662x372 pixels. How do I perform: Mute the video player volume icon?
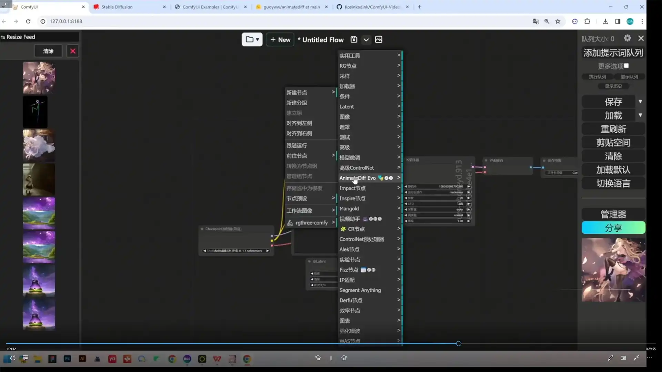(12, 358)
